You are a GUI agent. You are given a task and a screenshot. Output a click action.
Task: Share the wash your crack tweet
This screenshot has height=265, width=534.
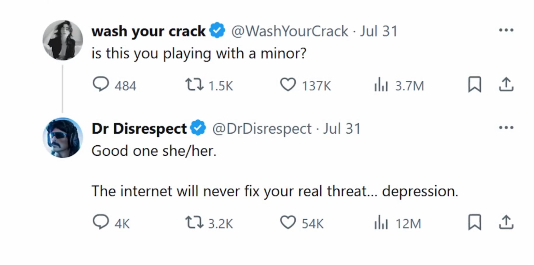[x=506, y=85]
